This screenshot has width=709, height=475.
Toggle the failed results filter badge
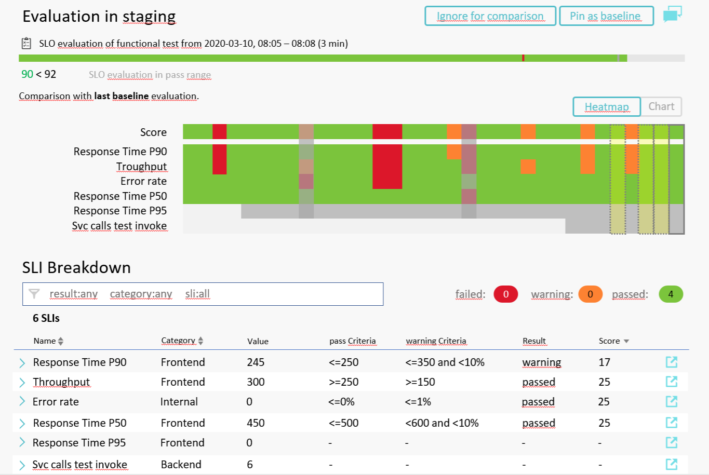point(505,294)
